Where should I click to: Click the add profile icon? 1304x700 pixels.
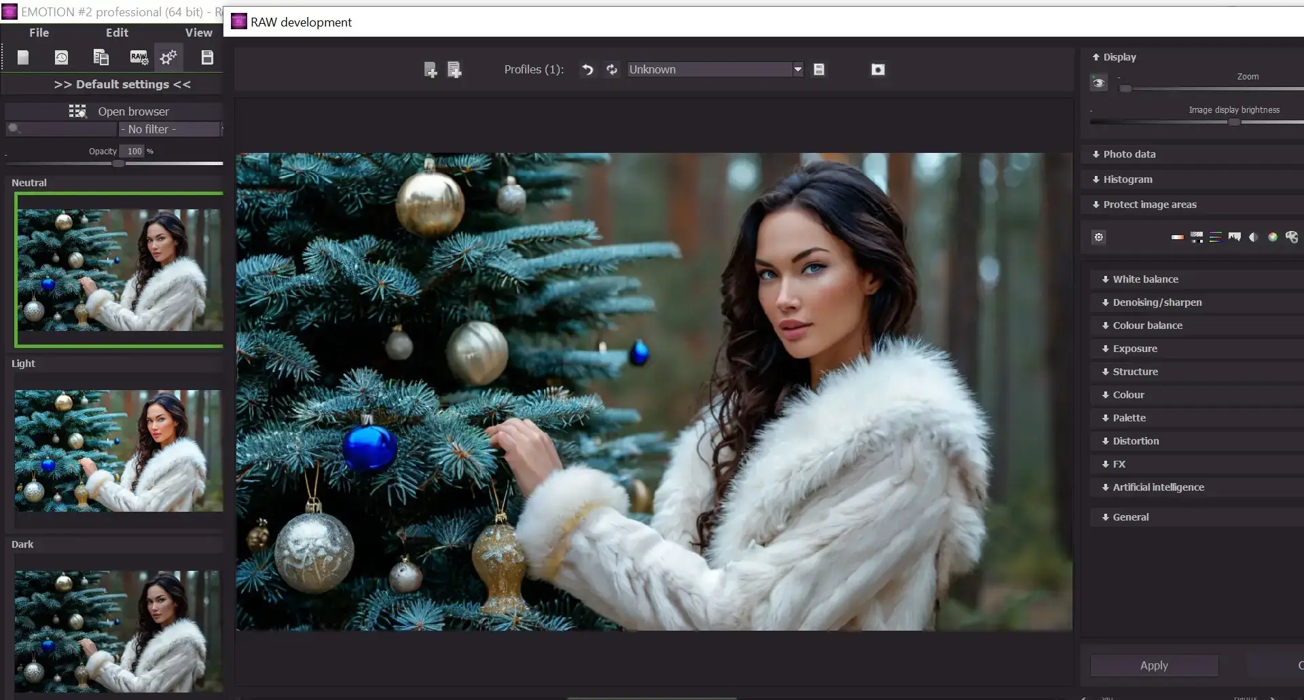coord(431,69)
